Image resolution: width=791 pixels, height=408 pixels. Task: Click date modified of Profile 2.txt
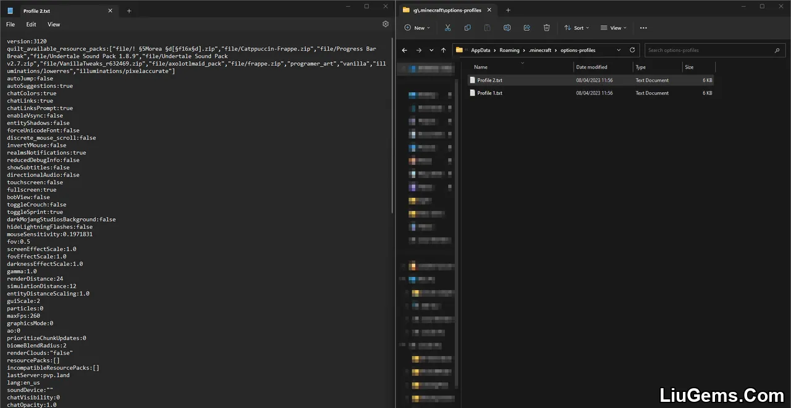[x=594, y=80]
